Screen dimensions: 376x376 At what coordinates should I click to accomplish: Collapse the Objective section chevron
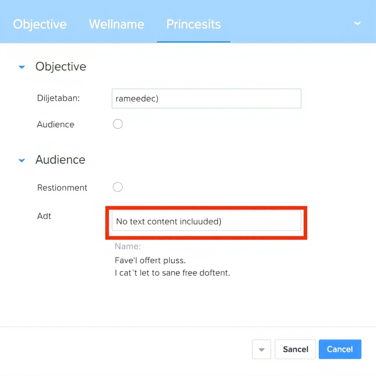(22, 67)
